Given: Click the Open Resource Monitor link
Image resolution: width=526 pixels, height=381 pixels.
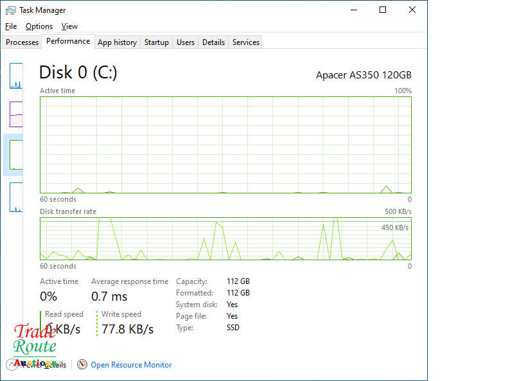Looking at the screenshot, I should click(x=131, y=364).
